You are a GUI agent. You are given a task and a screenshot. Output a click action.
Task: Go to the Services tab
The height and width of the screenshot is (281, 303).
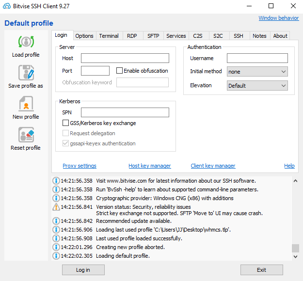click(x=176, y=36)
